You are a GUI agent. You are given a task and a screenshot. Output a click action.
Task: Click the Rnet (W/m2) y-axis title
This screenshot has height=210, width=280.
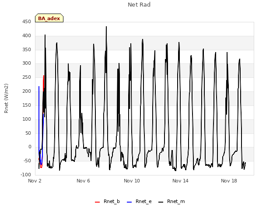6,98
